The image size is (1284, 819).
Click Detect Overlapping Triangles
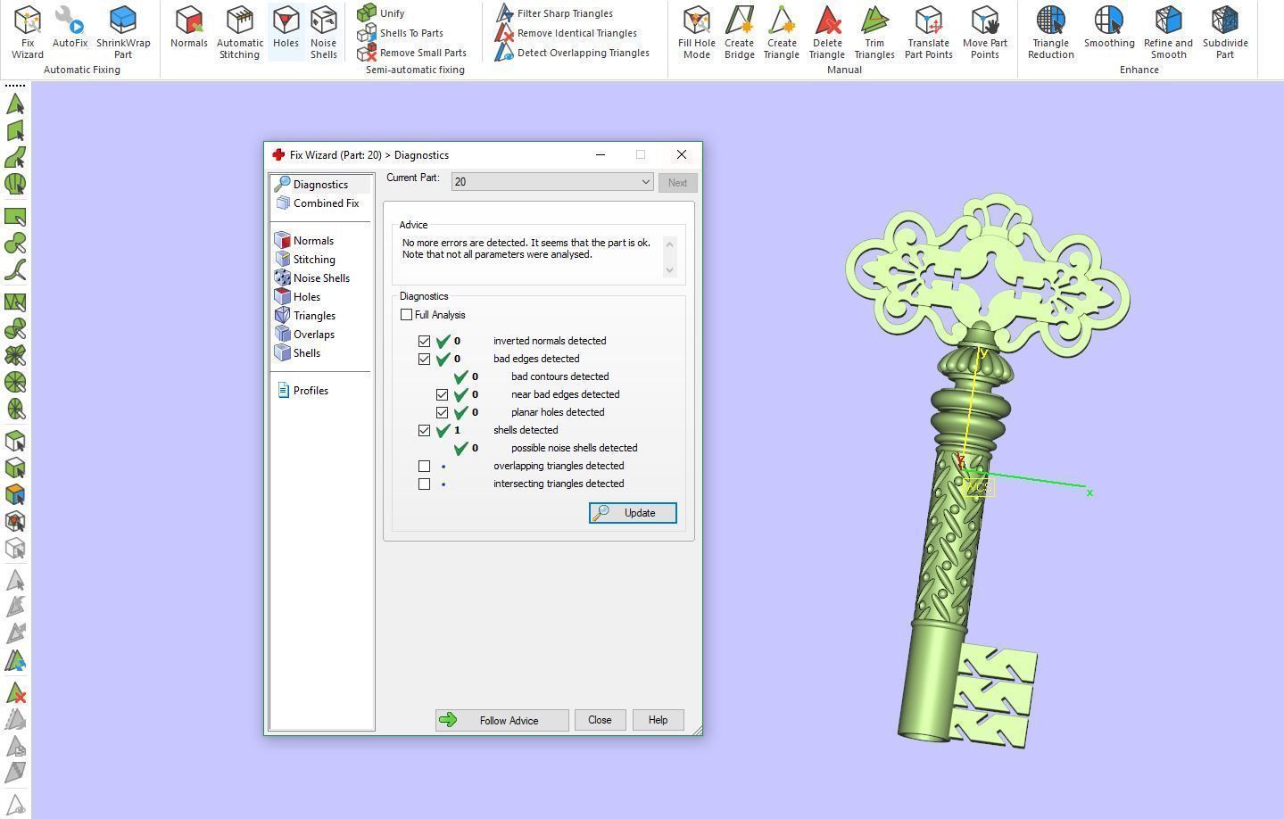(573, 53)
